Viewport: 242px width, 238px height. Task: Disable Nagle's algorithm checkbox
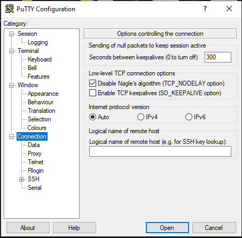pyautogui.click(x=92, y=83)
